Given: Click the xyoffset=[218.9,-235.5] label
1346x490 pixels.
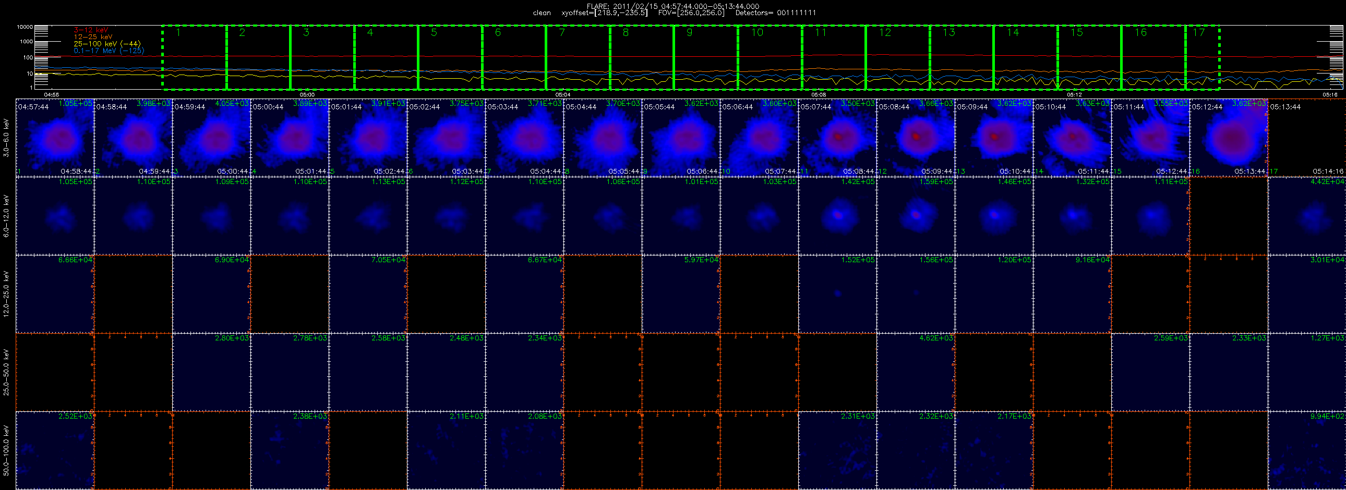Looking at the screenshot, I should [x=604, y=13].
